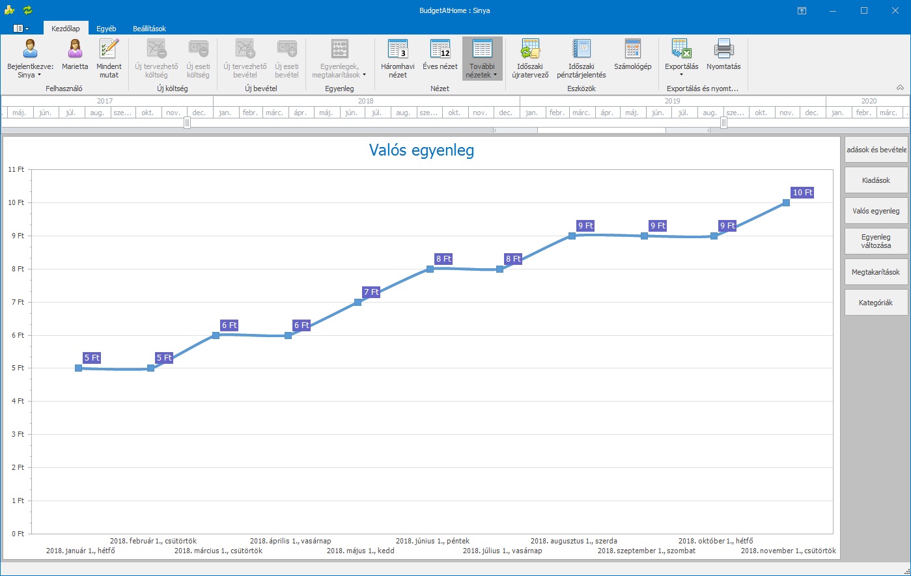Switch to Éves nézet yearly view

440,58
